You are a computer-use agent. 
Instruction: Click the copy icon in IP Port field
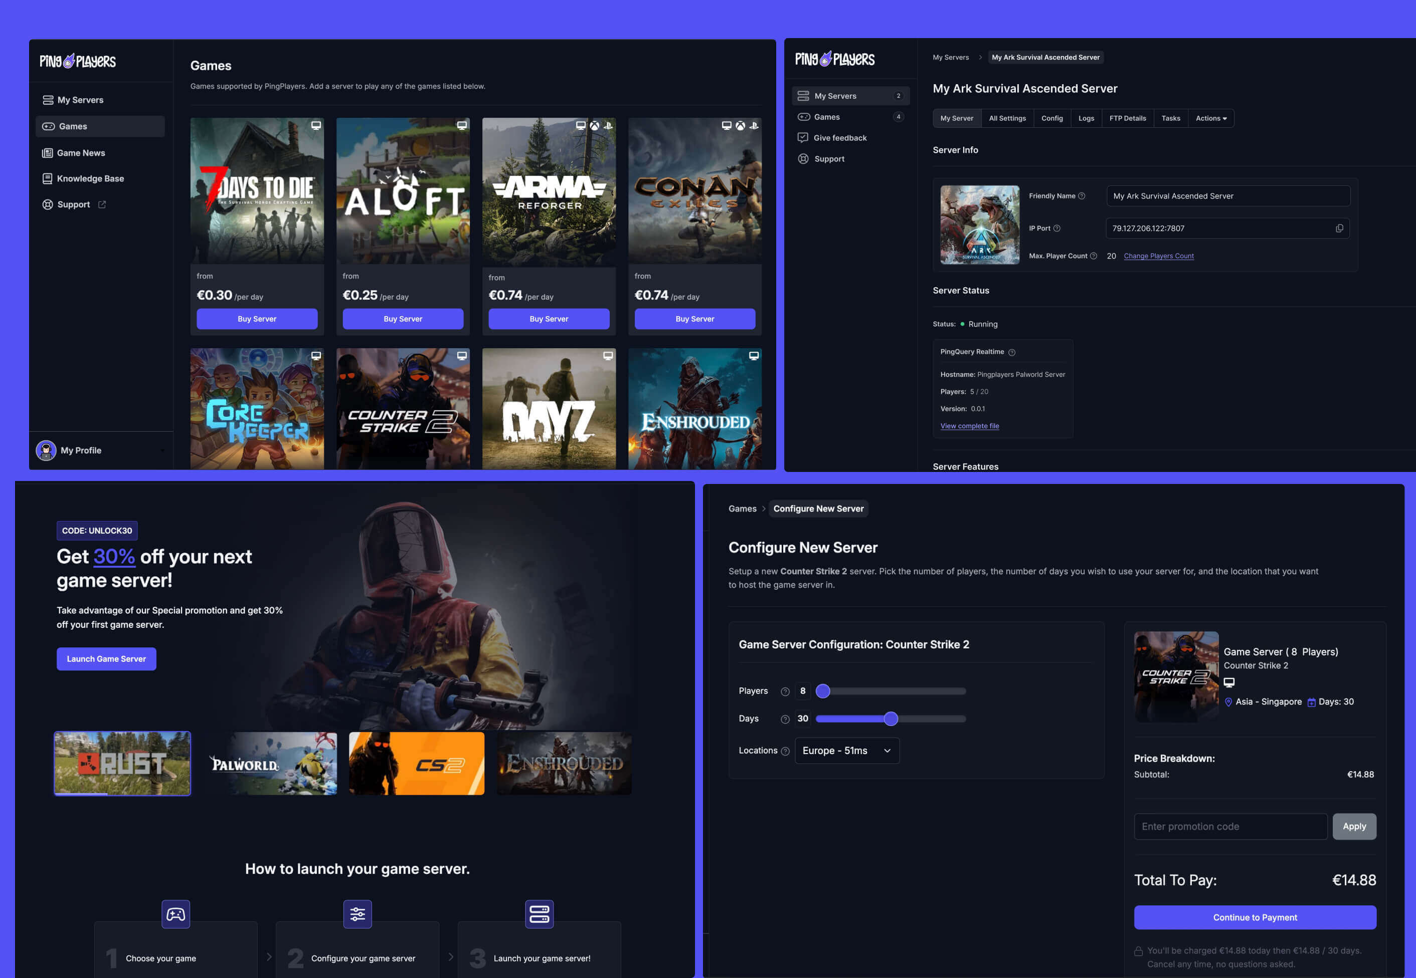1339,228
